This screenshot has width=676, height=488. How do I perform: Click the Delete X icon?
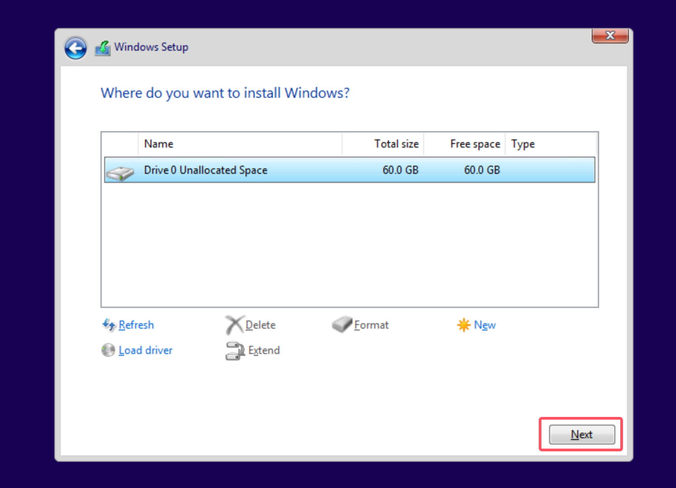[x=234, y=325]
